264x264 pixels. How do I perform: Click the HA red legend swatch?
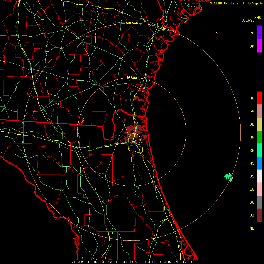pos(259,98)
